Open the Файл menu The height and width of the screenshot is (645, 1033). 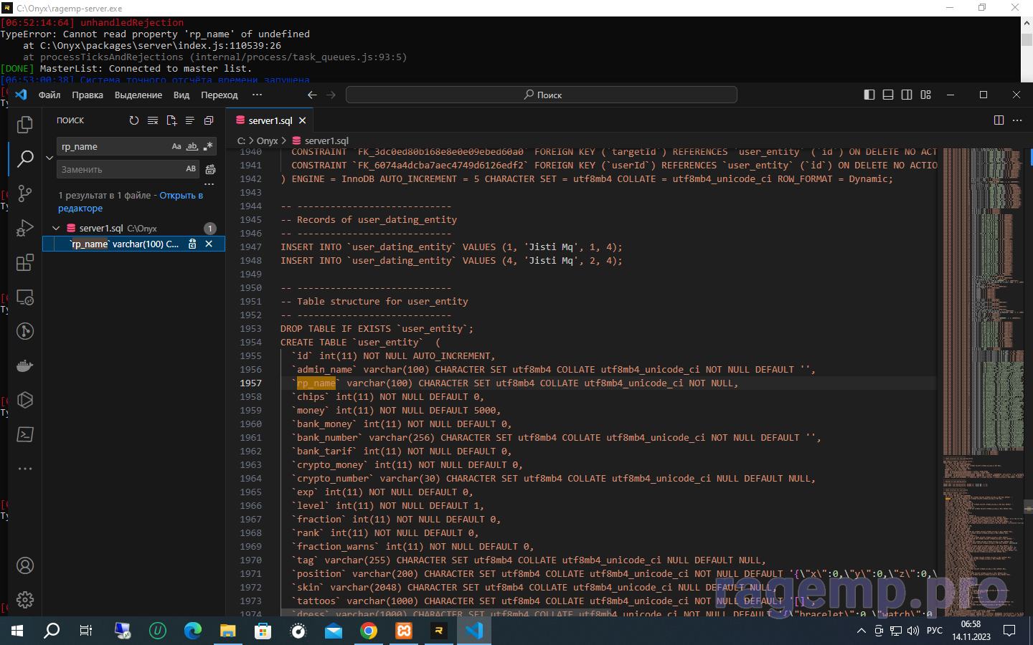pyautogui.click(x=49, y=95)
